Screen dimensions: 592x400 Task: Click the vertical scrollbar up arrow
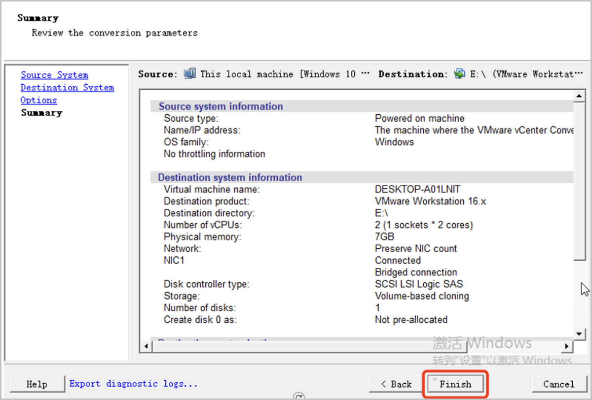point(580,96)
